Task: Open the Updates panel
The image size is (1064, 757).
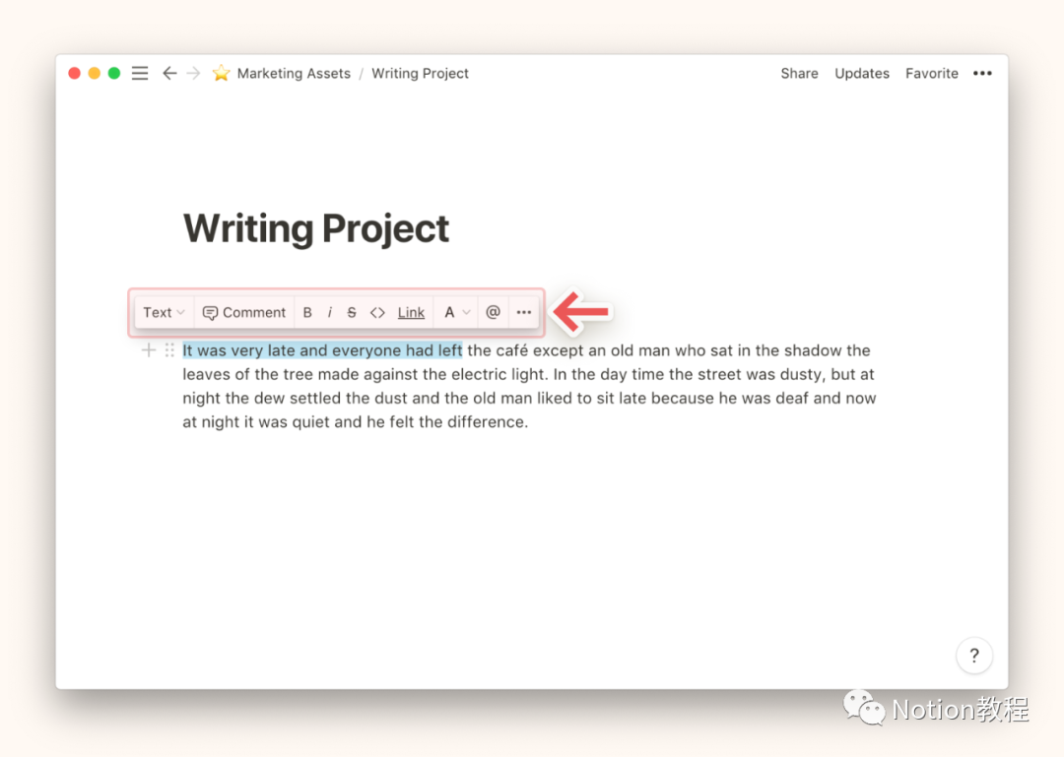Action: 862,74
